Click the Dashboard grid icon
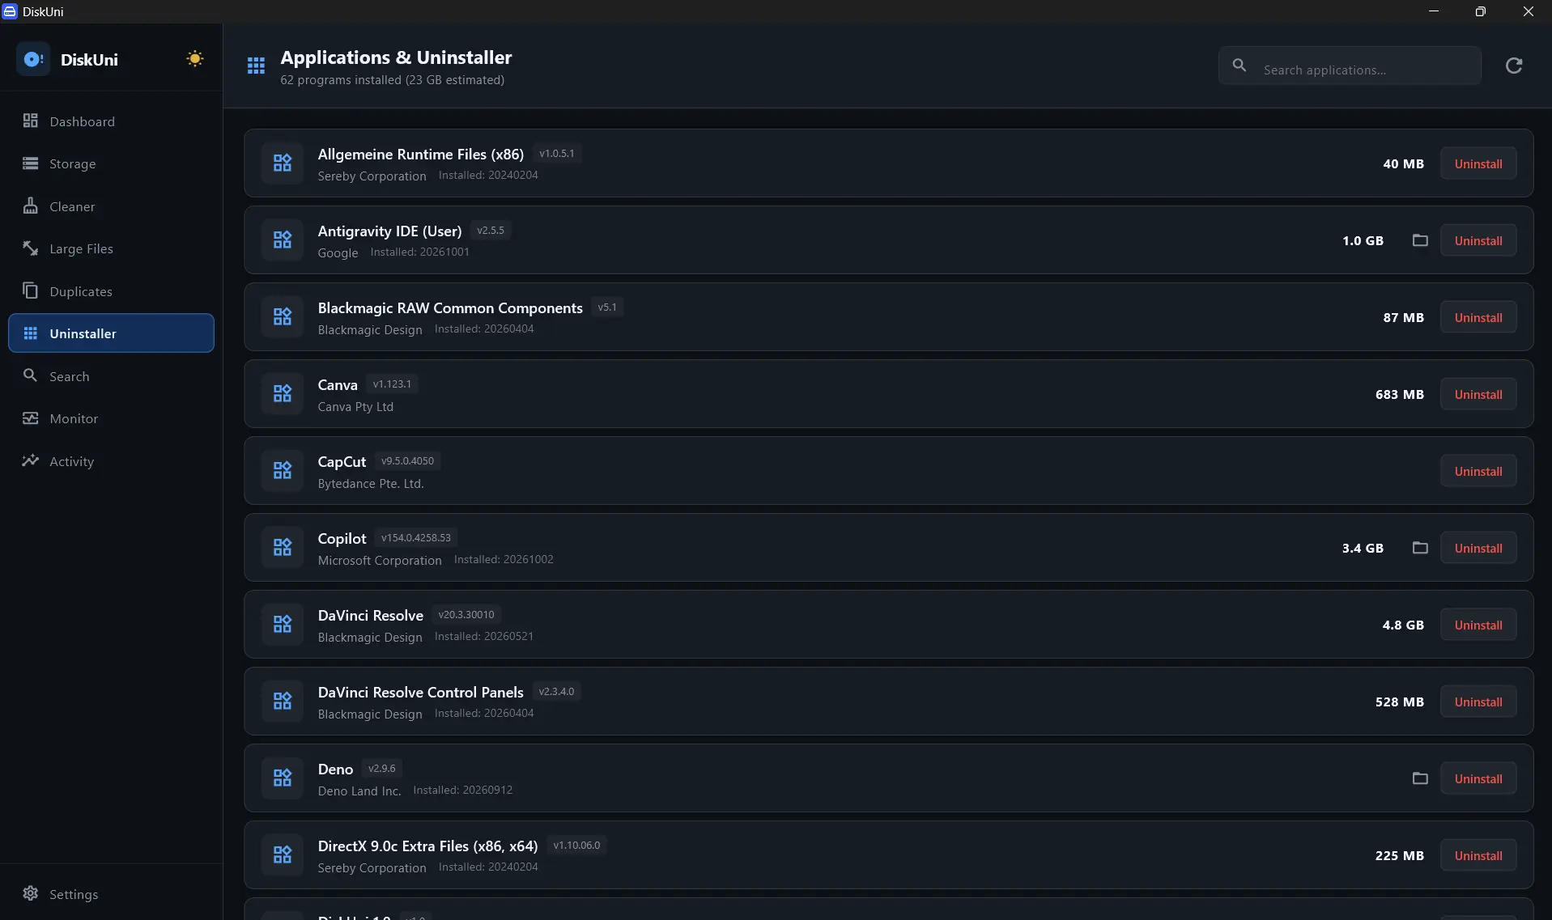Image resolution: width=1552 pixels, height=920 pixels. click(31, 121)
